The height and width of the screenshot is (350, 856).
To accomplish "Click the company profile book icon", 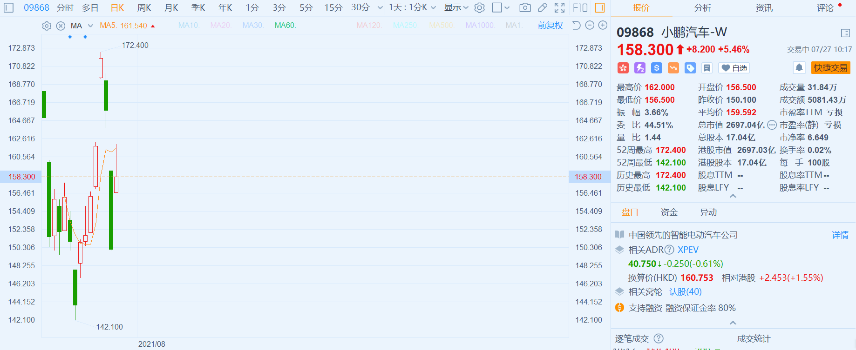I will click(x=619, y=235).
